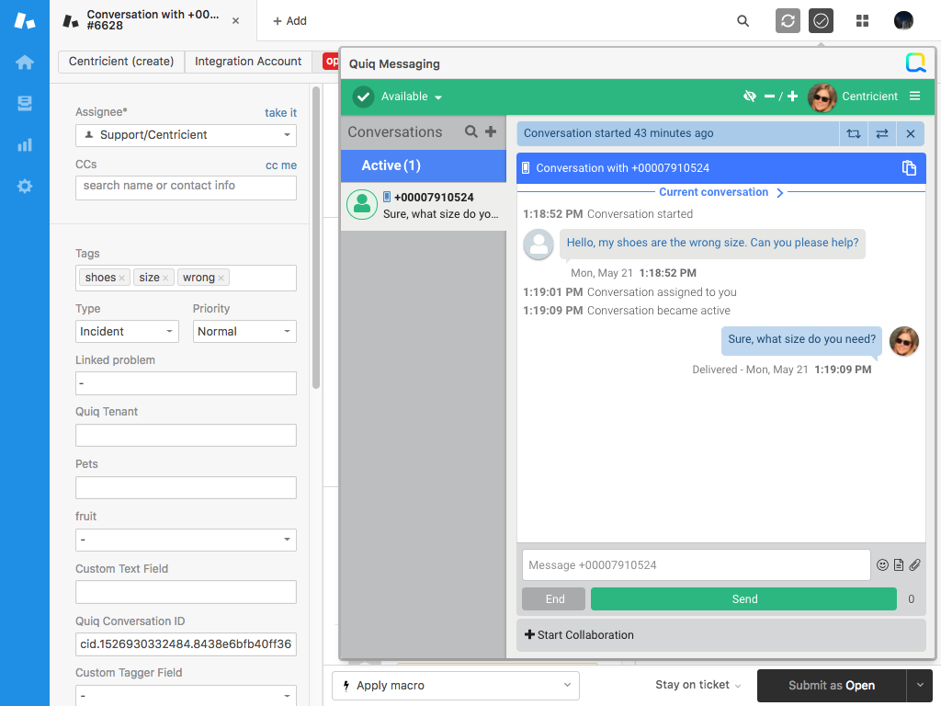Open the agent Available status dropdown
Image resolution: width=941 pixels, height=706 pixels.
409,96
